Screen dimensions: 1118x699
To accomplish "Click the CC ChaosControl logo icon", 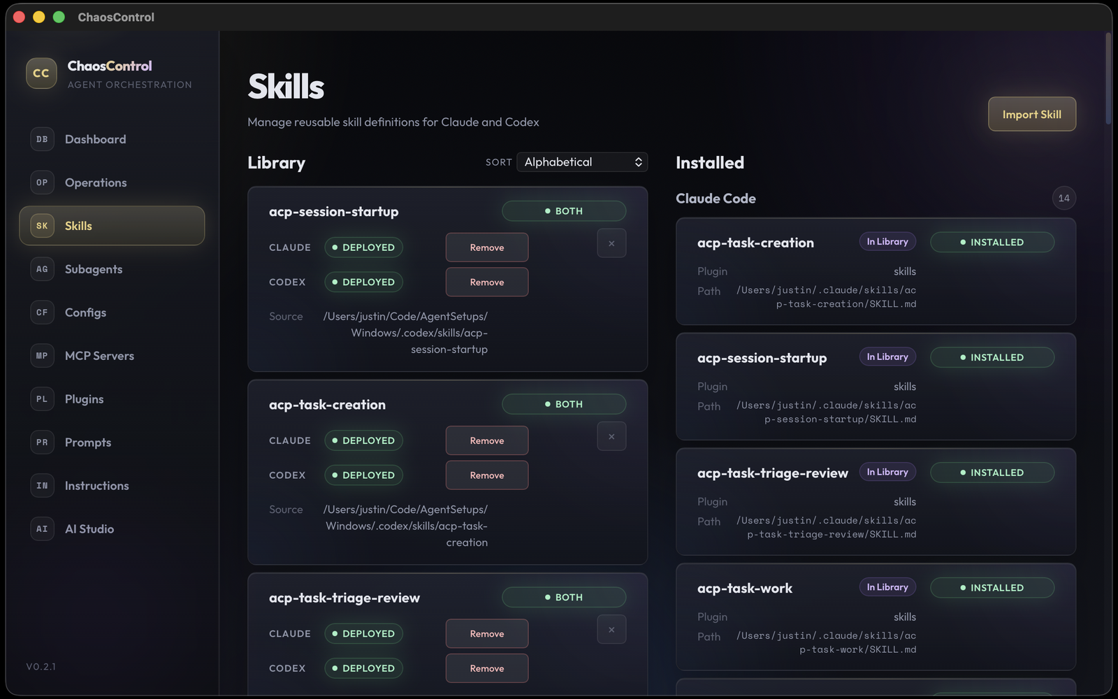I will coord(41,73).
